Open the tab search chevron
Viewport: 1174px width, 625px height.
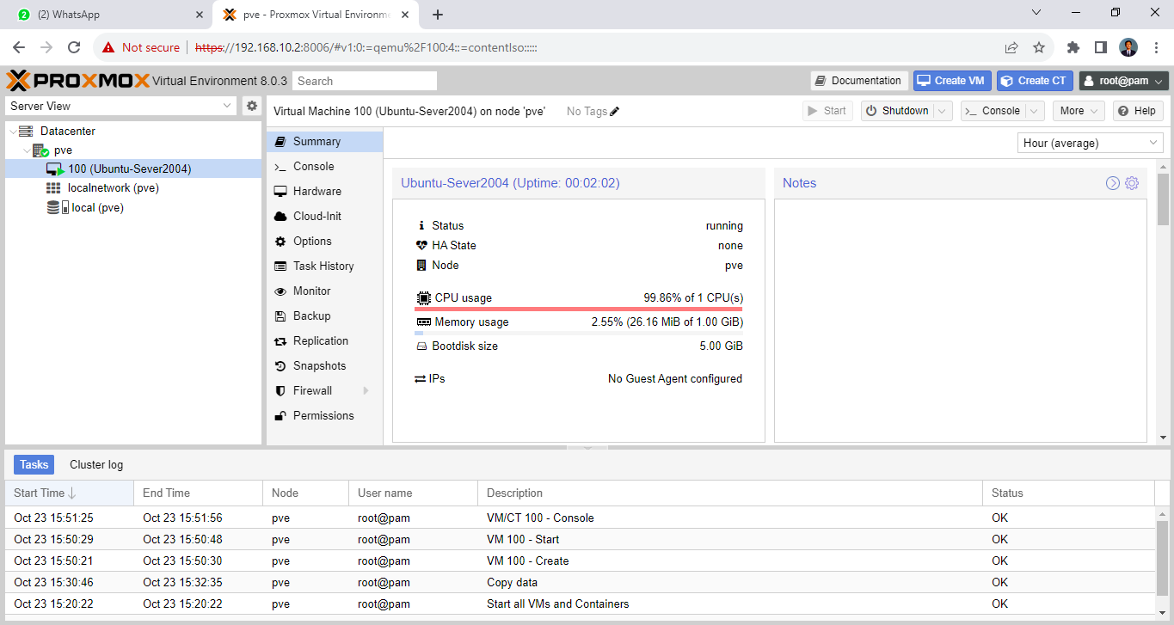point(1036,12)
